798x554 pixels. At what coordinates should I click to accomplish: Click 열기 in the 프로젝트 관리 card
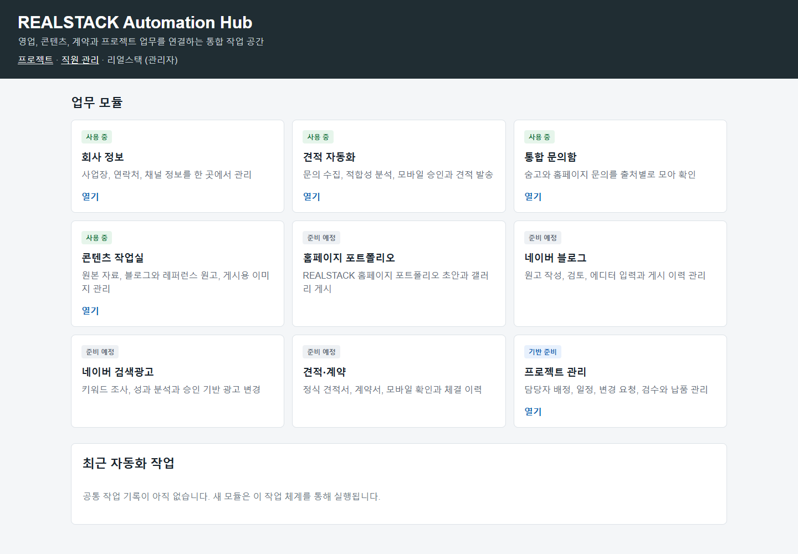pos(533,412)
